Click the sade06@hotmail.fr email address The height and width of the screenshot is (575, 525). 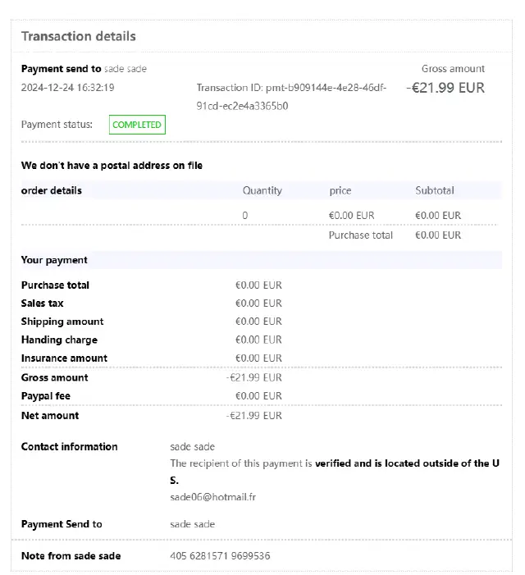pos(212,497)
